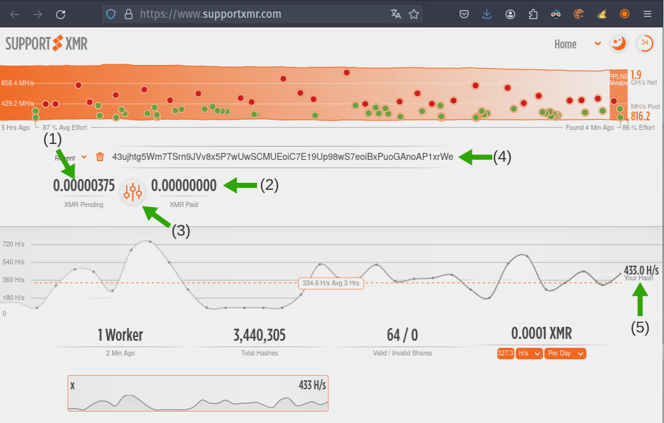Click the Home menu label

[x=565, y=44]
